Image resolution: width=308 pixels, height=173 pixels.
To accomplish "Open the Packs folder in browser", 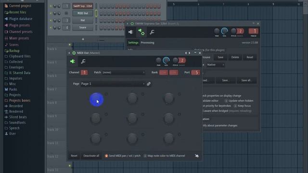I will (x=11, y=89).
